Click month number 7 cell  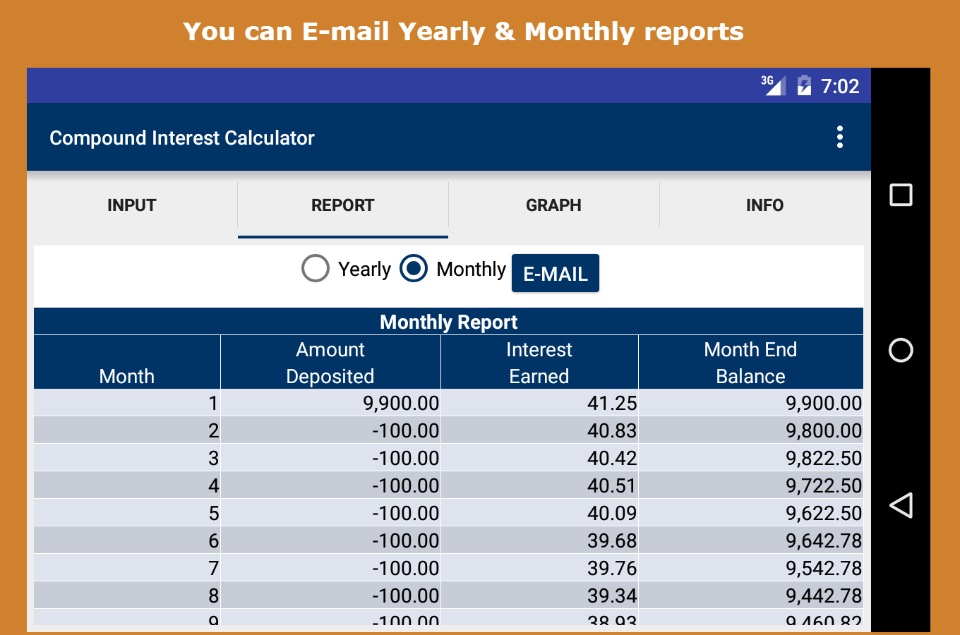pyautogui.click(x=127, y=568)
